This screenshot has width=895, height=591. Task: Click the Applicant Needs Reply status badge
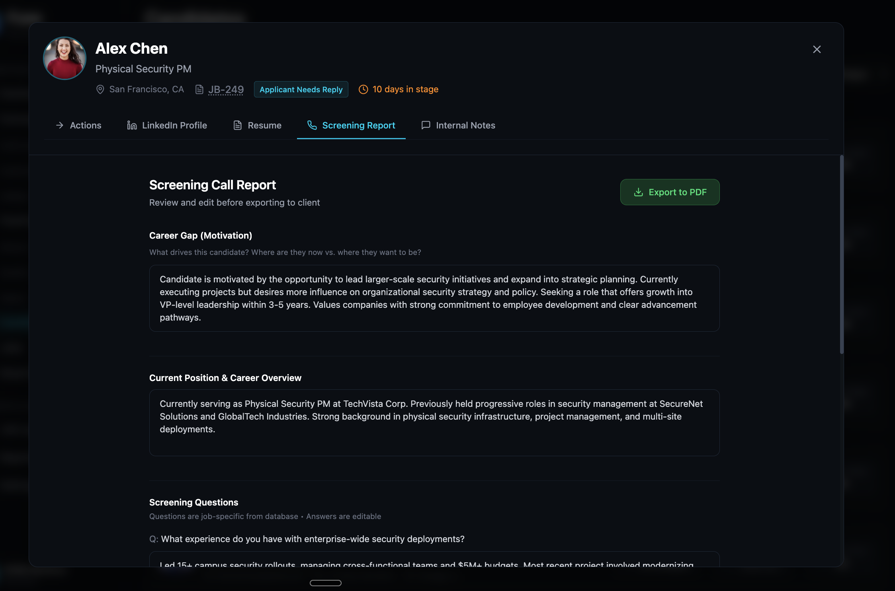click(x=301, y=89)
